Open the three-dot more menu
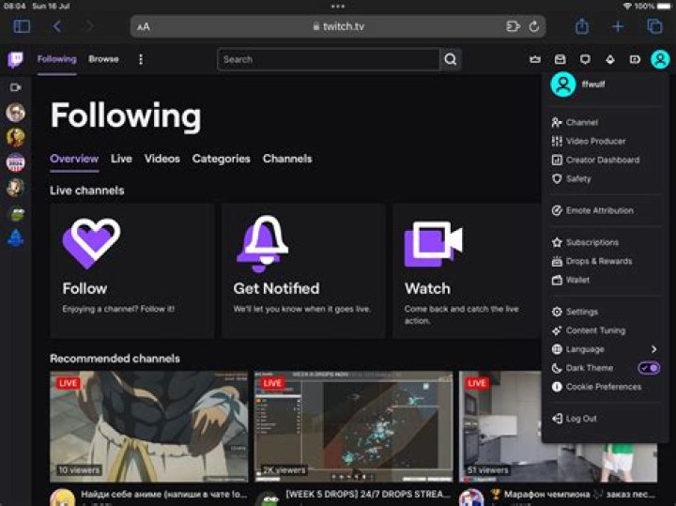This screenshot has width=676, height=506. click(x=141, y=59)
